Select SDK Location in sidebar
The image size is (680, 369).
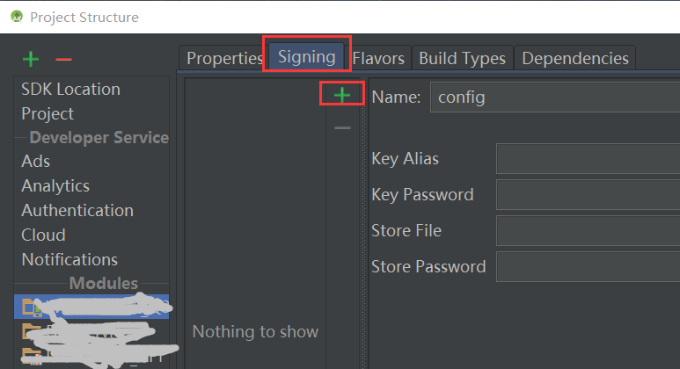pos(70,90)
